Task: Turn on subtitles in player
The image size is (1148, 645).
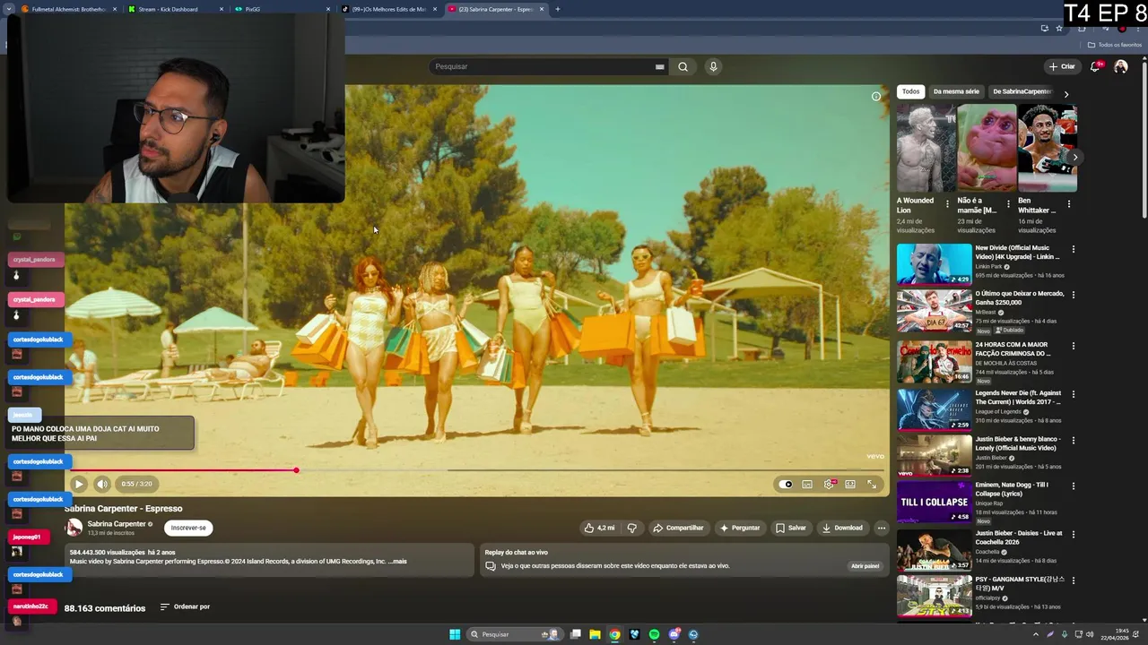Action: point(807,485)
